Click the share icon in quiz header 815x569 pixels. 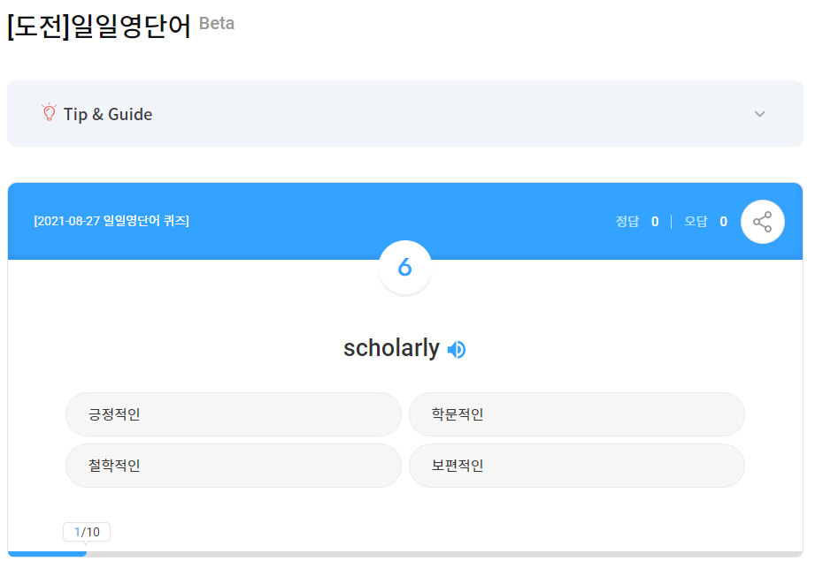click(762, 222)
